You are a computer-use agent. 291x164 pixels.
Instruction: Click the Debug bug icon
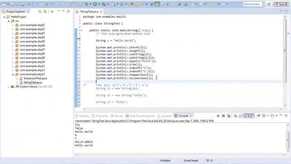(x=87, y=4)
